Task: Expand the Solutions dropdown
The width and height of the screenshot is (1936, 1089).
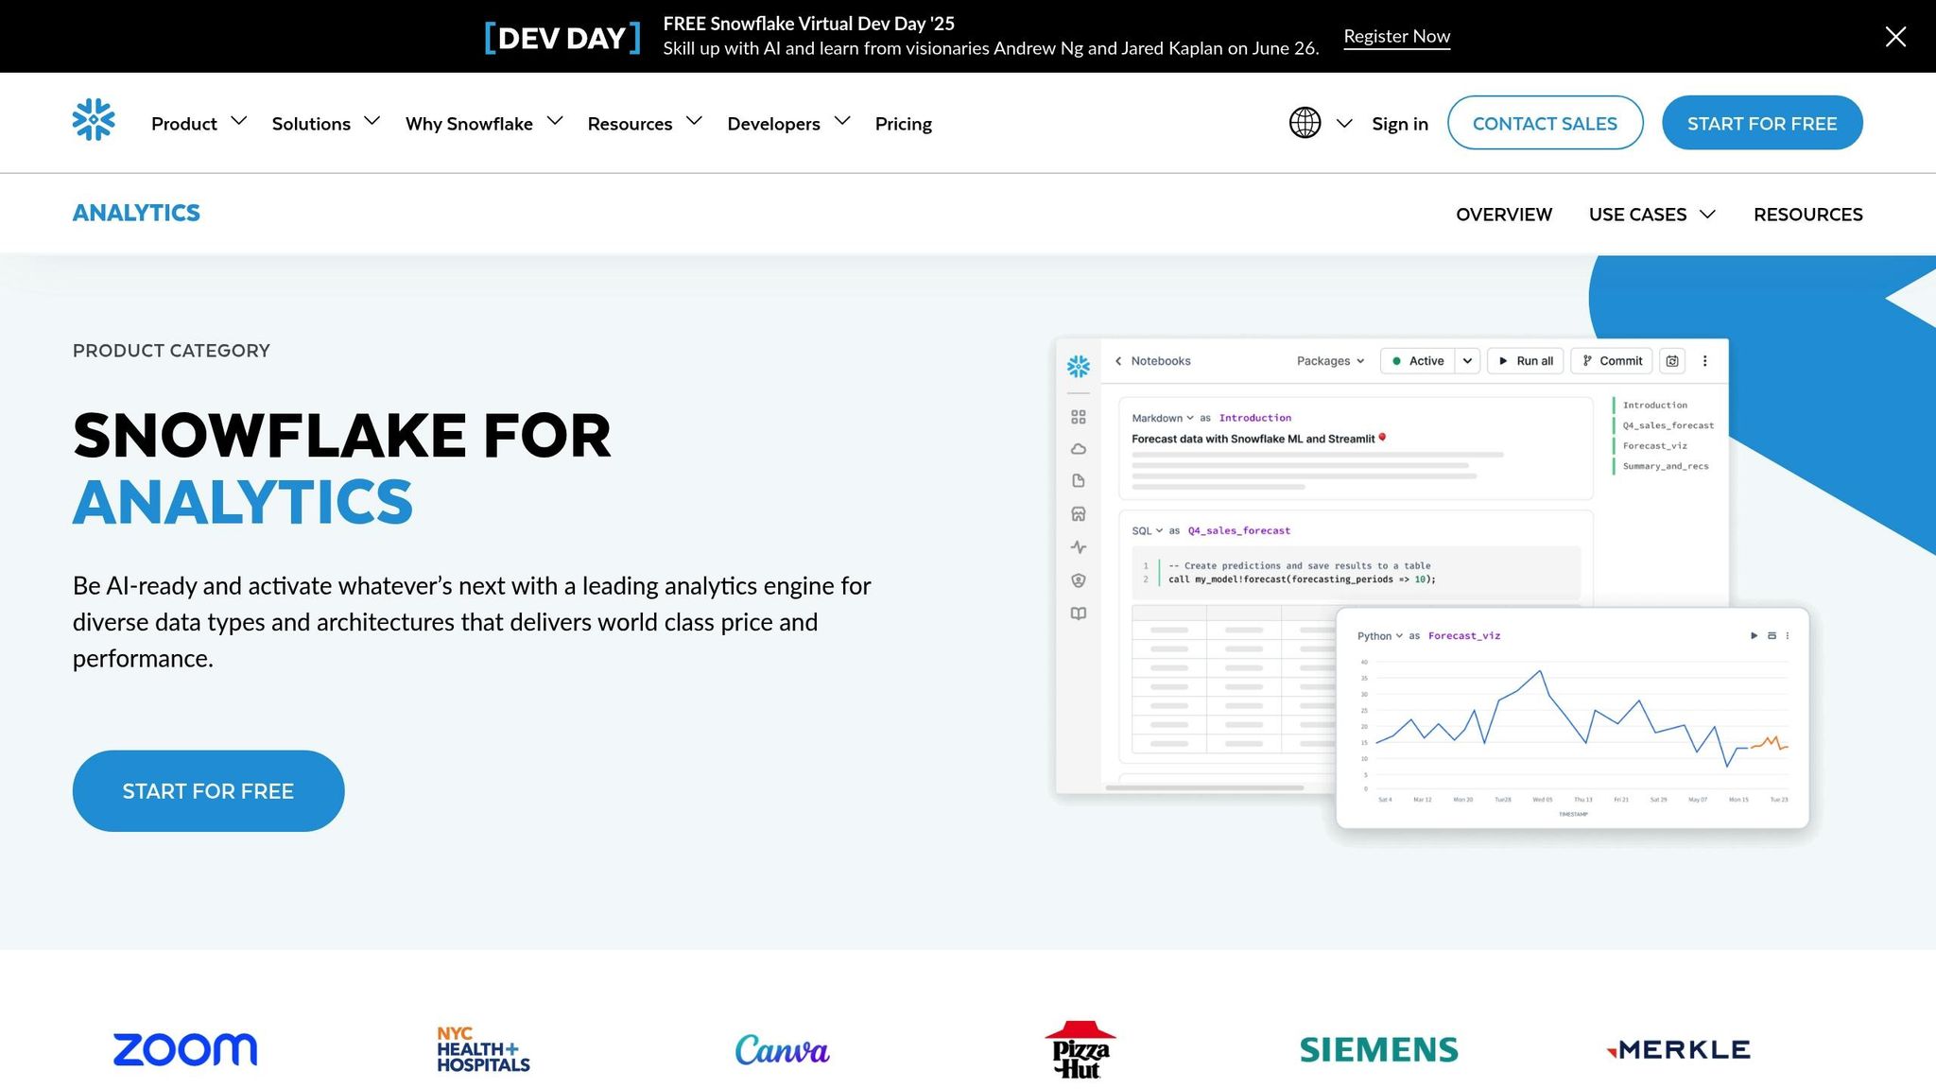Action: pos(325,124)
